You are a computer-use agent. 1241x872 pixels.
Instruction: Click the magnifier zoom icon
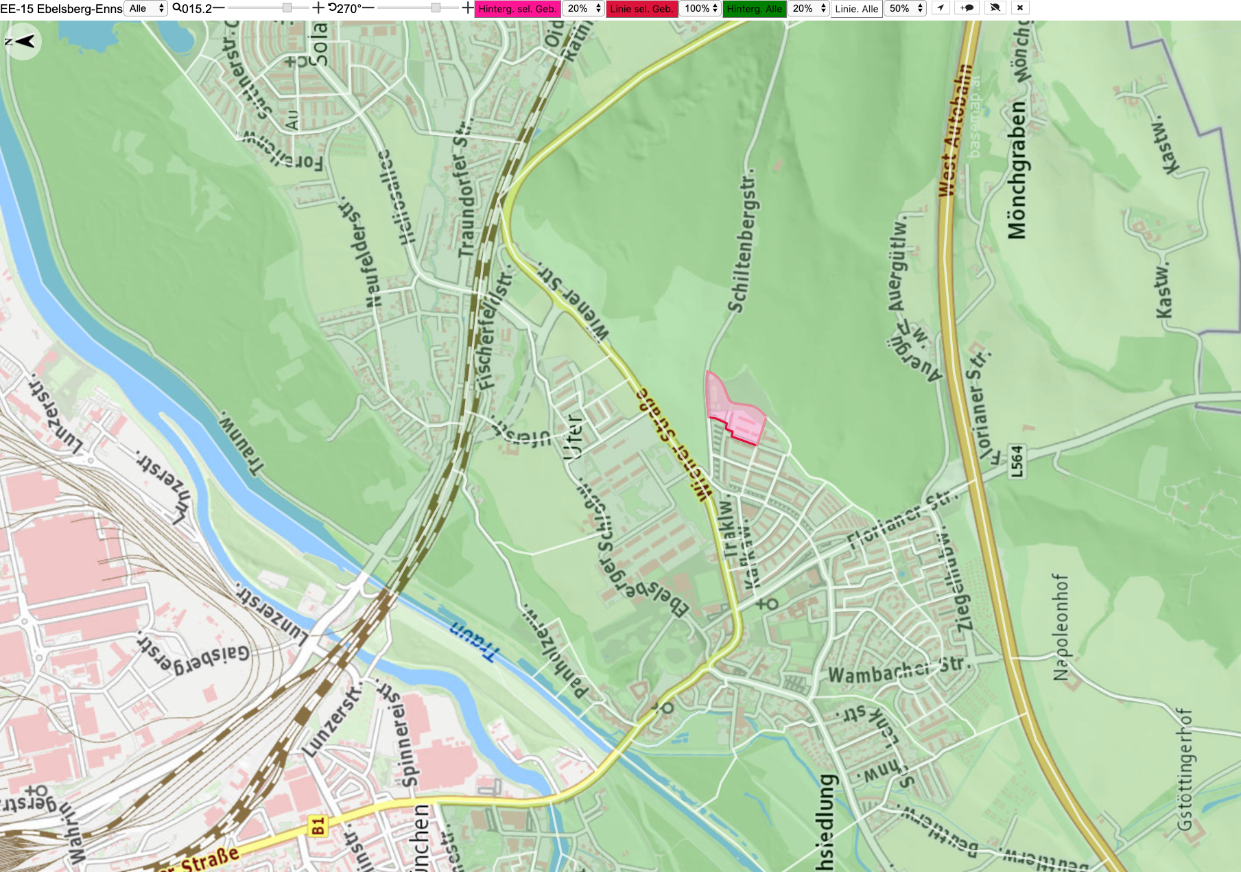[177, 8]
